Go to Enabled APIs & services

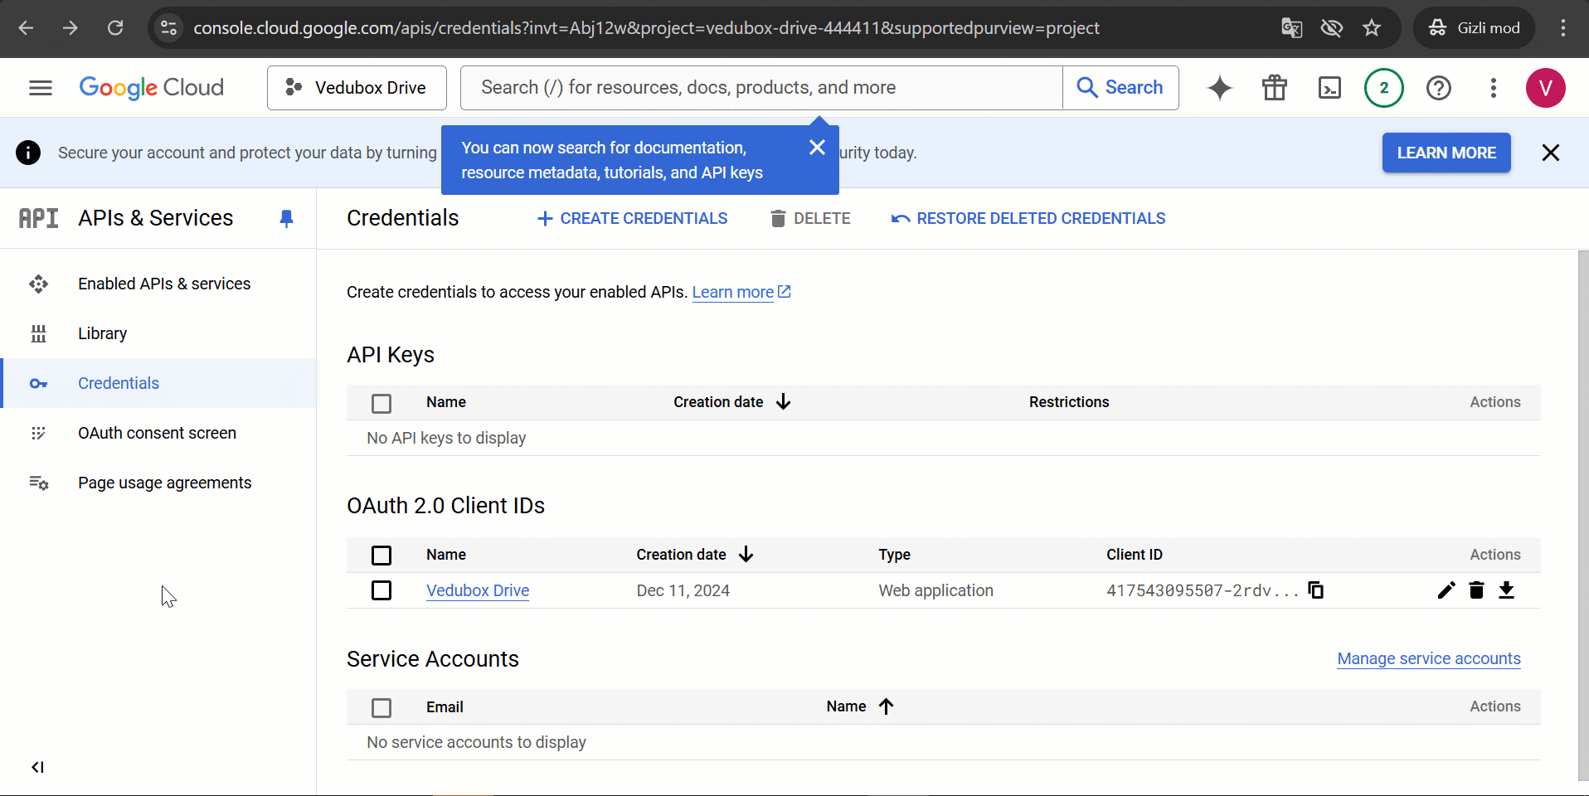(x=163, y=284)
